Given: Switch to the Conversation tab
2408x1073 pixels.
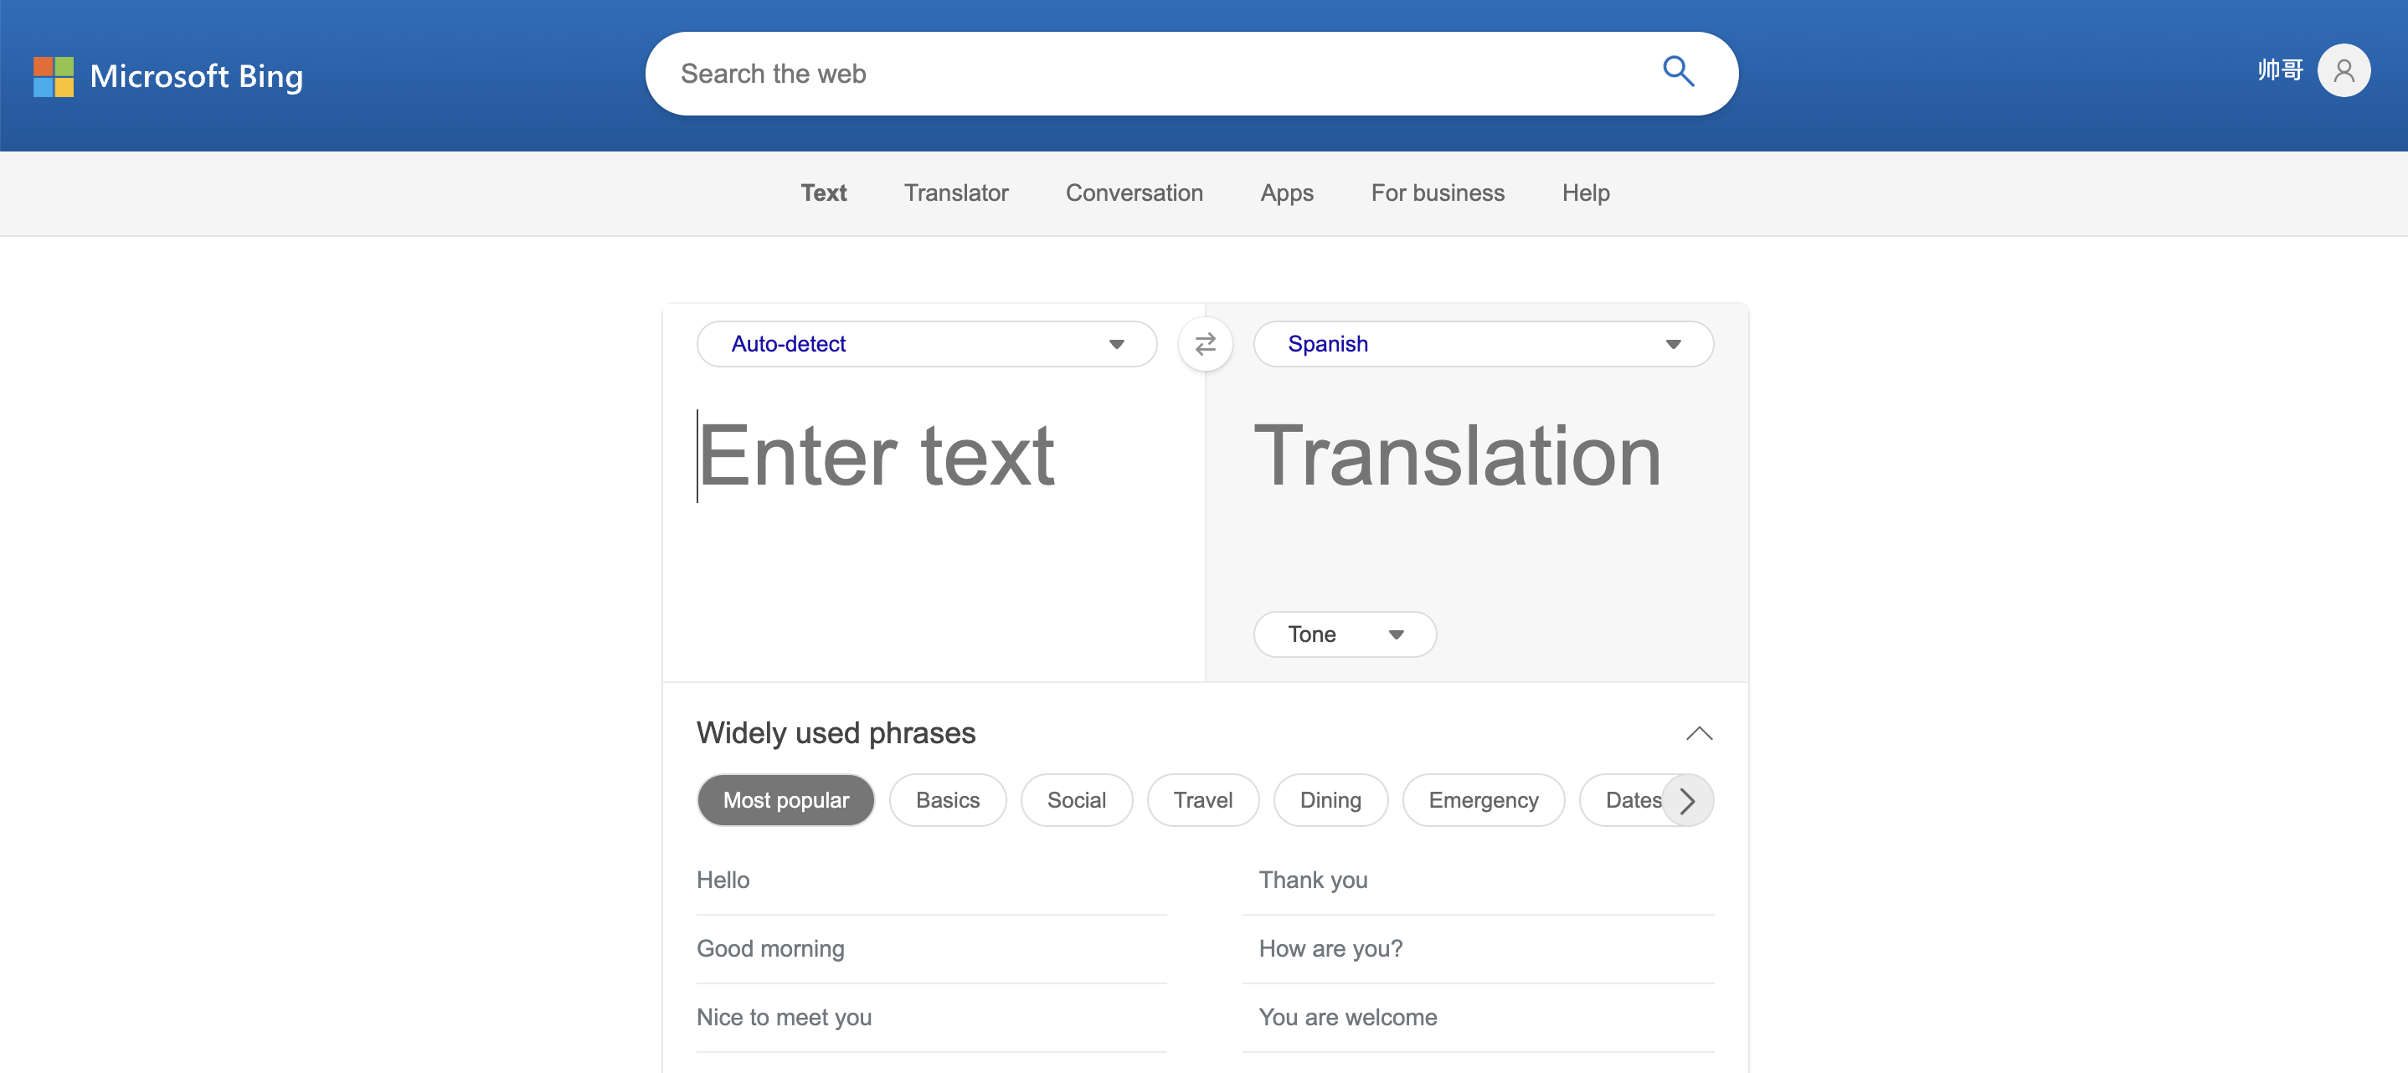Looking at the screenshot, I should click(1134, 193).
